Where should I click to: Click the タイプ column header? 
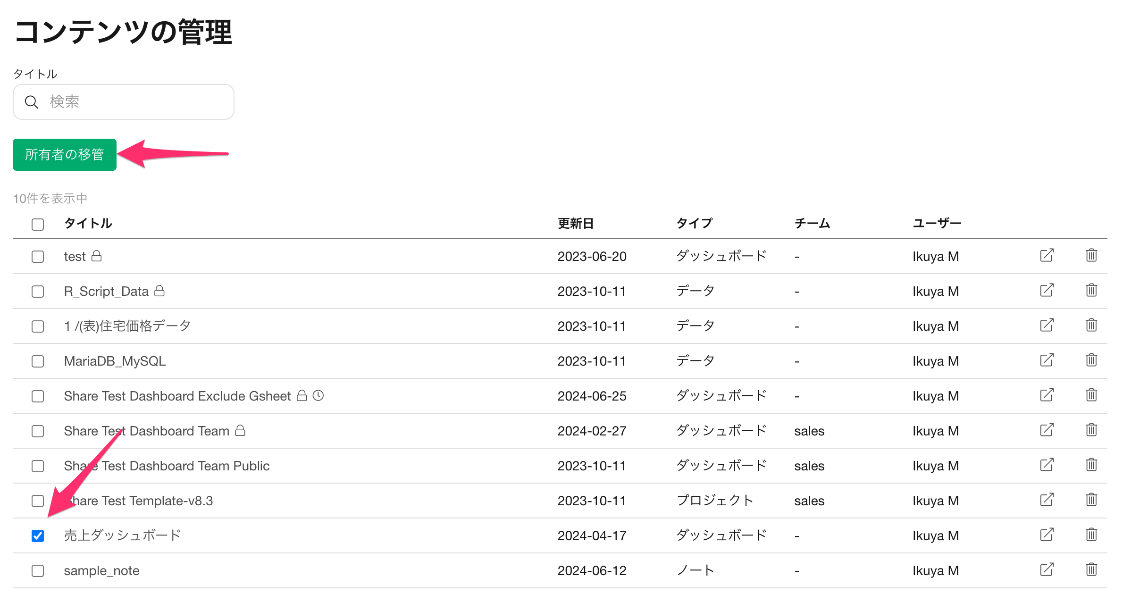click(694, 224)
